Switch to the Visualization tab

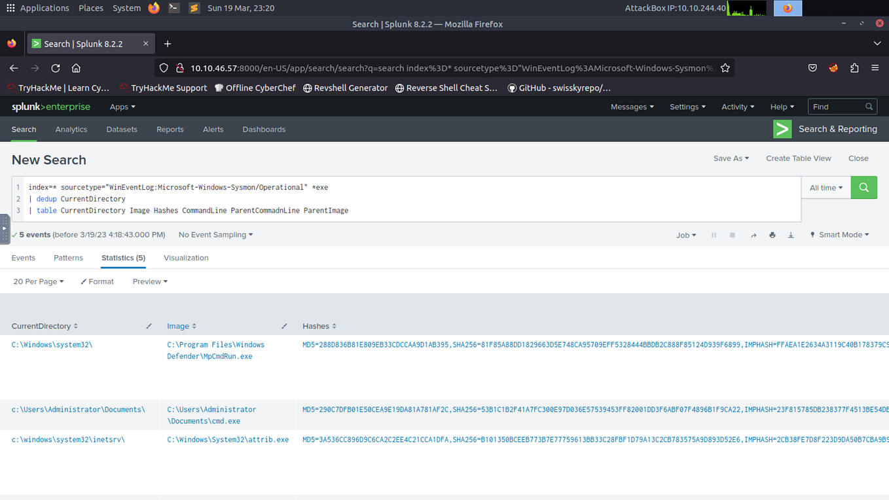[185, 258]
